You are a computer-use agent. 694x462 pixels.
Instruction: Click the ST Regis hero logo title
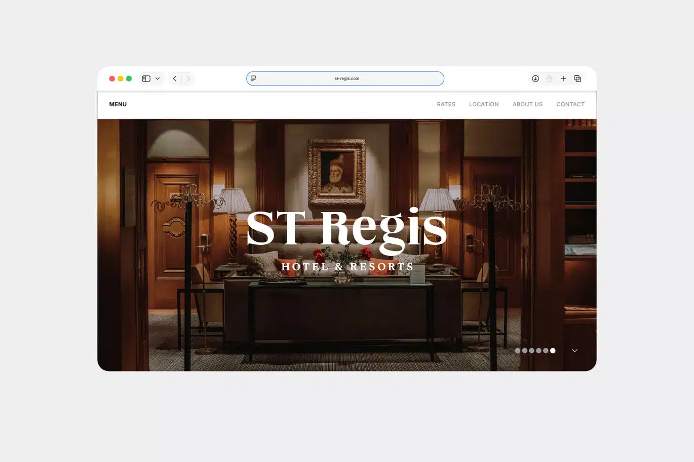pyautogui.click(x=346, y=229)
